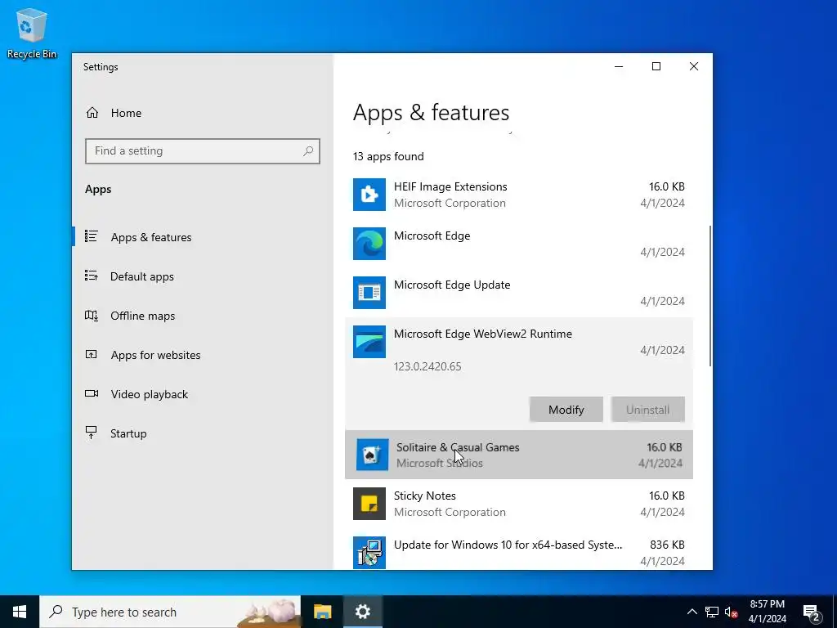
Task: Click the taskbar search magnifier icon
Action: (56, 612)
